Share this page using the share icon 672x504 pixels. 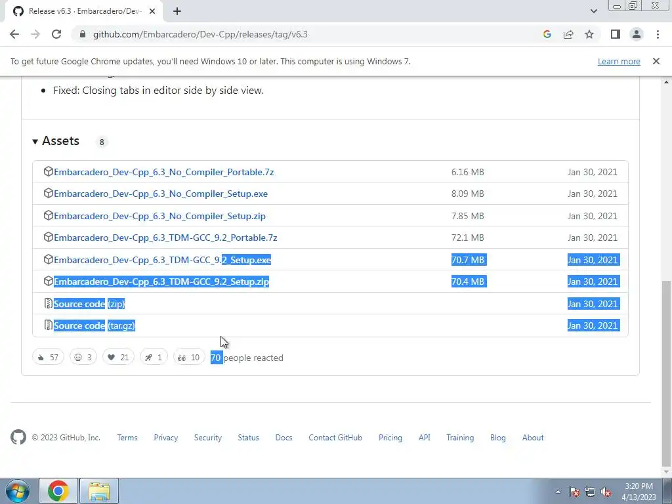coord(568,34)
